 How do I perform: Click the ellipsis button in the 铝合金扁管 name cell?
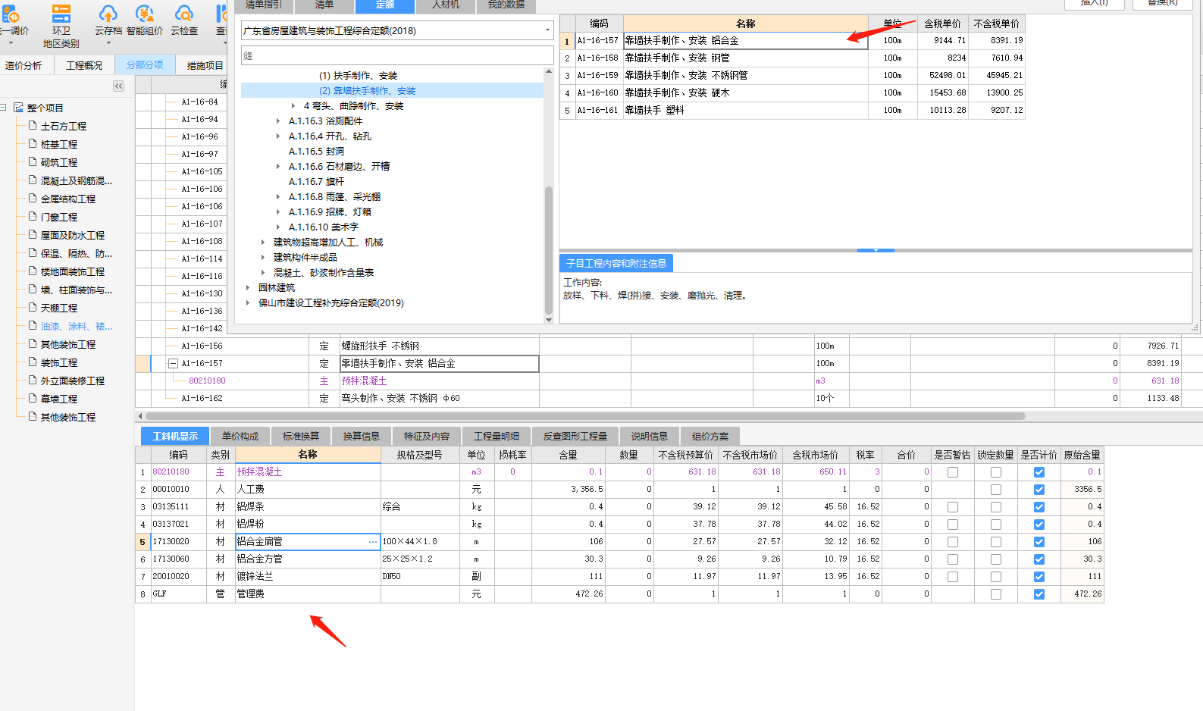(x=373, y=541)
